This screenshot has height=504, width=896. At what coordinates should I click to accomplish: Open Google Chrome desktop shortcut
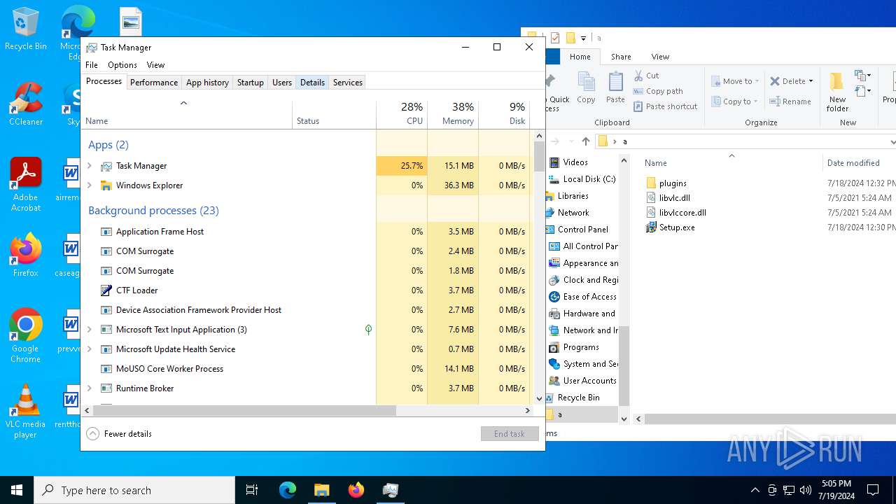(26, 336)
